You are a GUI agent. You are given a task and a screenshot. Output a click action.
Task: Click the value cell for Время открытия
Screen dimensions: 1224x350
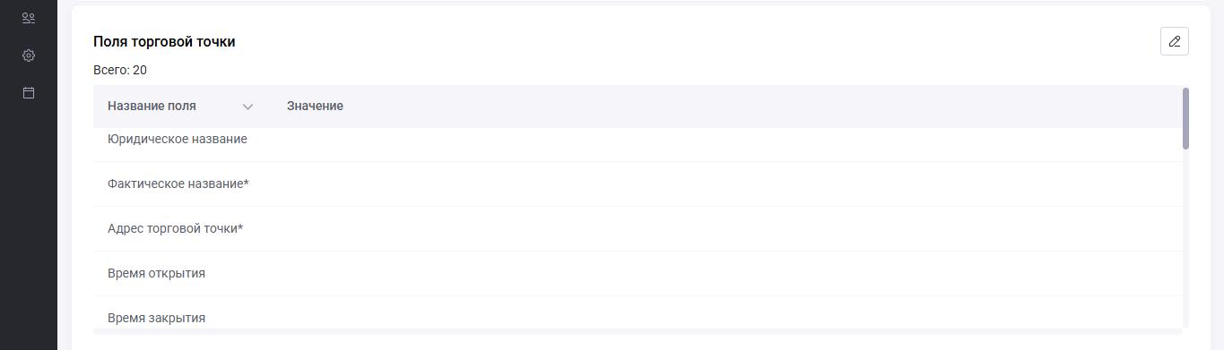[727, 273]
